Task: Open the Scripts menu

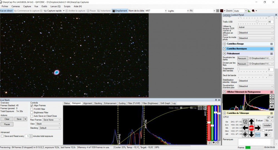Action: 67,6
